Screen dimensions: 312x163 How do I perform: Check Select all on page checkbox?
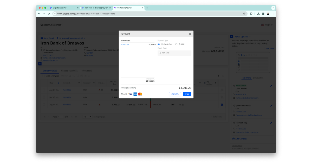tap(44, 76)
